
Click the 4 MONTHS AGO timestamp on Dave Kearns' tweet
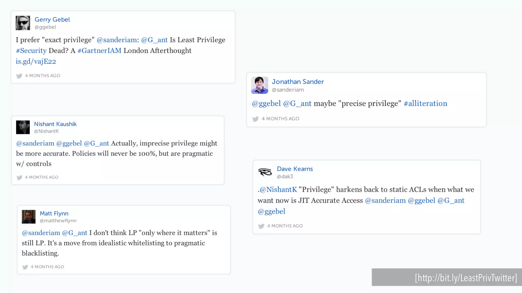point(285,226)
